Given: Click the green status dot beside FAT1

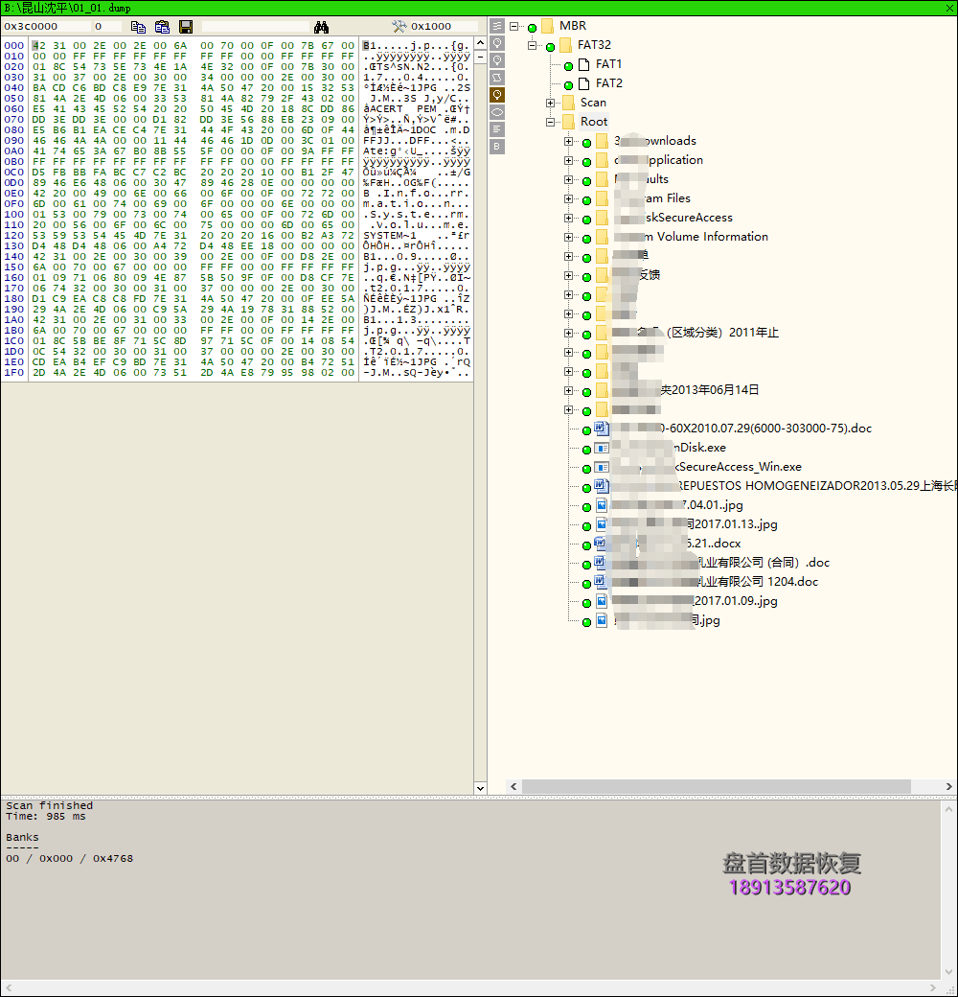Looking at the screenshot, I should (569, 66).
